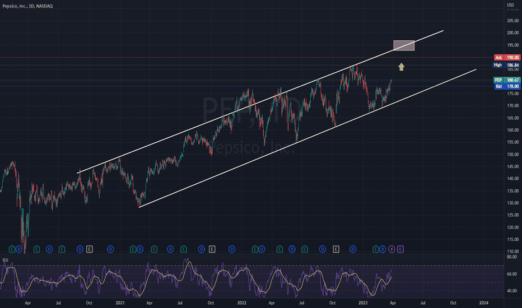
Task: Click the 2021 label on the time axis
Action: pos(120,303)
